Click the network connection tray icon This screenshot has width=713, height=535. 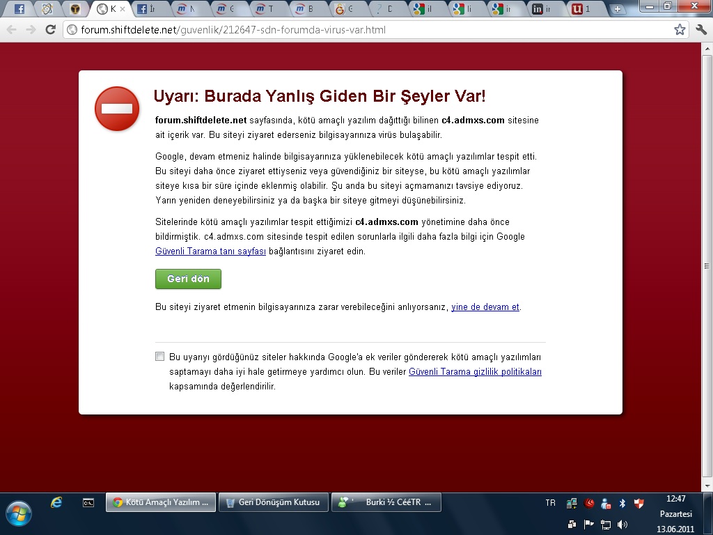(x=606, y=525)
